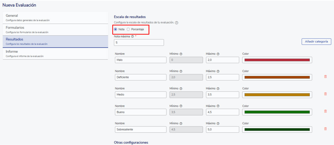
Task: Click trash icon for Sobresaliente category
Action: click(x=325, y=129)
